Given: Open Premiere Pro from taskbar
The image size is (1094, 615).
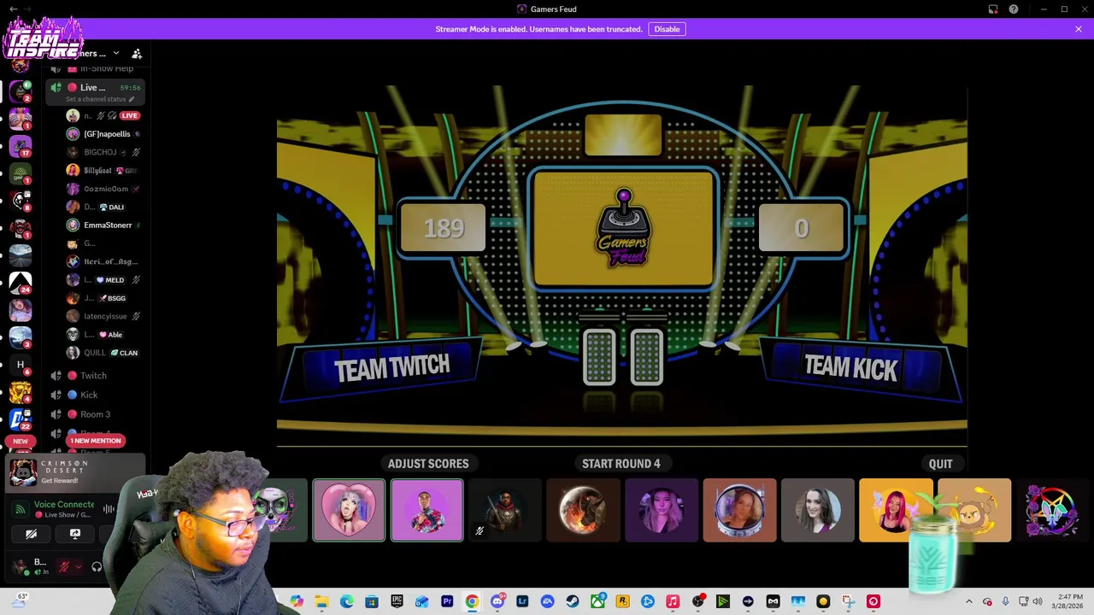Looking at the screenshot, I should (x=447, y=601).
